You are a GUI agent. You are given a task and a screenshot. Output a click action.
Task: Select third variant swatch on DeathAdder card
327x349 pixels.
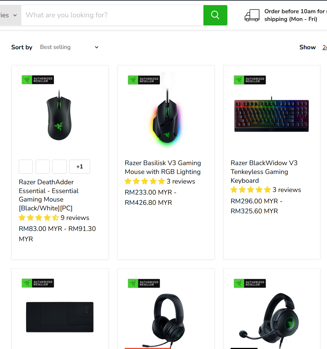click(59, 167)
